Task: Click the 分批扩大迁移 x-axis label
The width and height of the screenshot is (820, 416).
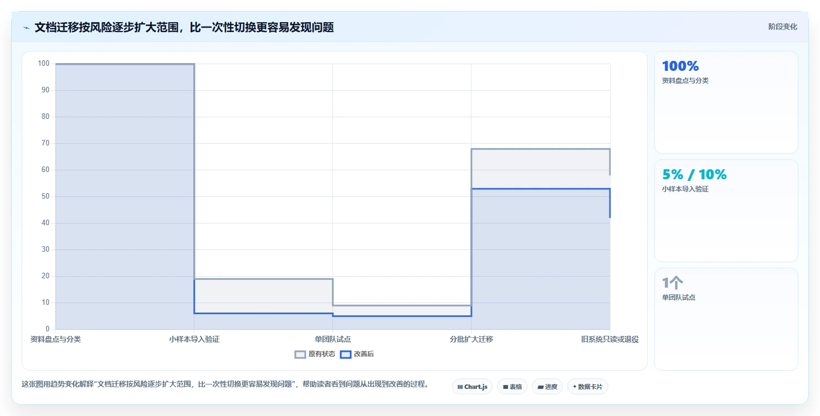Action: [471, 339]
